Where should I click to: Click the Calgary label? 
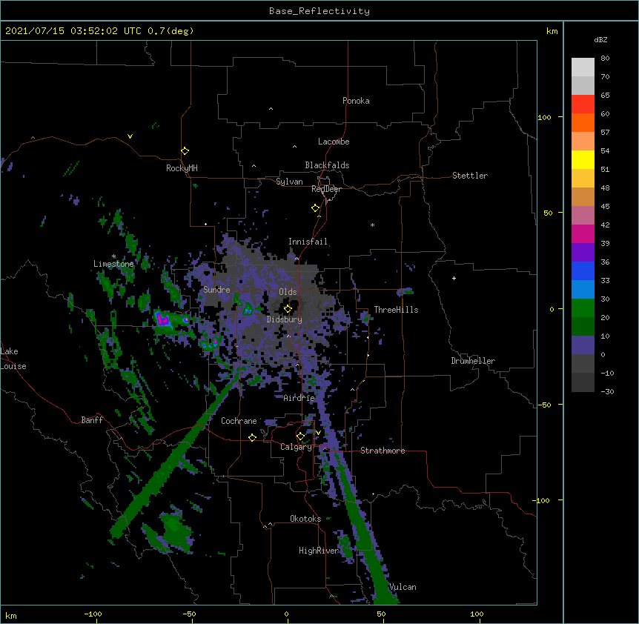click(297, 447)
